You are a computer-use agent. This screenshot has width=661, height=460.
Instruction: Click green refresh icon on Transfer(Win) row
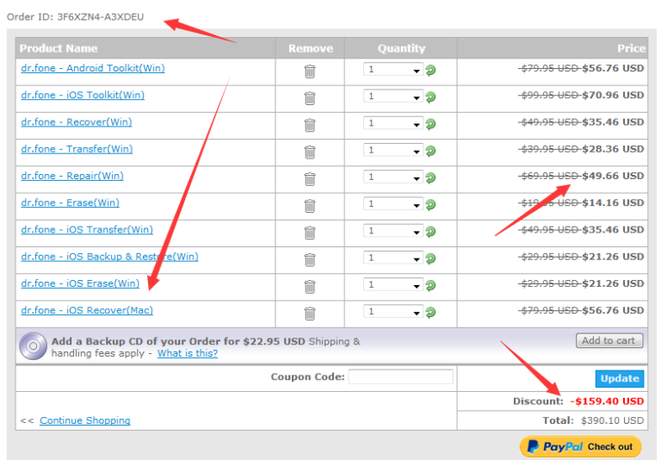click(x=430, y=151)
